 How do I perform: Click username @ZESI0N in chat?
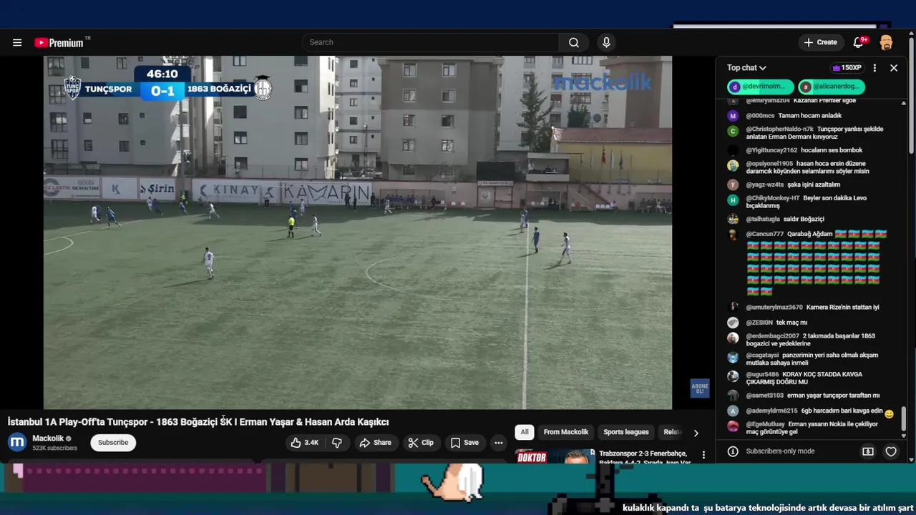pyautogui.click(x=759, y=323)
